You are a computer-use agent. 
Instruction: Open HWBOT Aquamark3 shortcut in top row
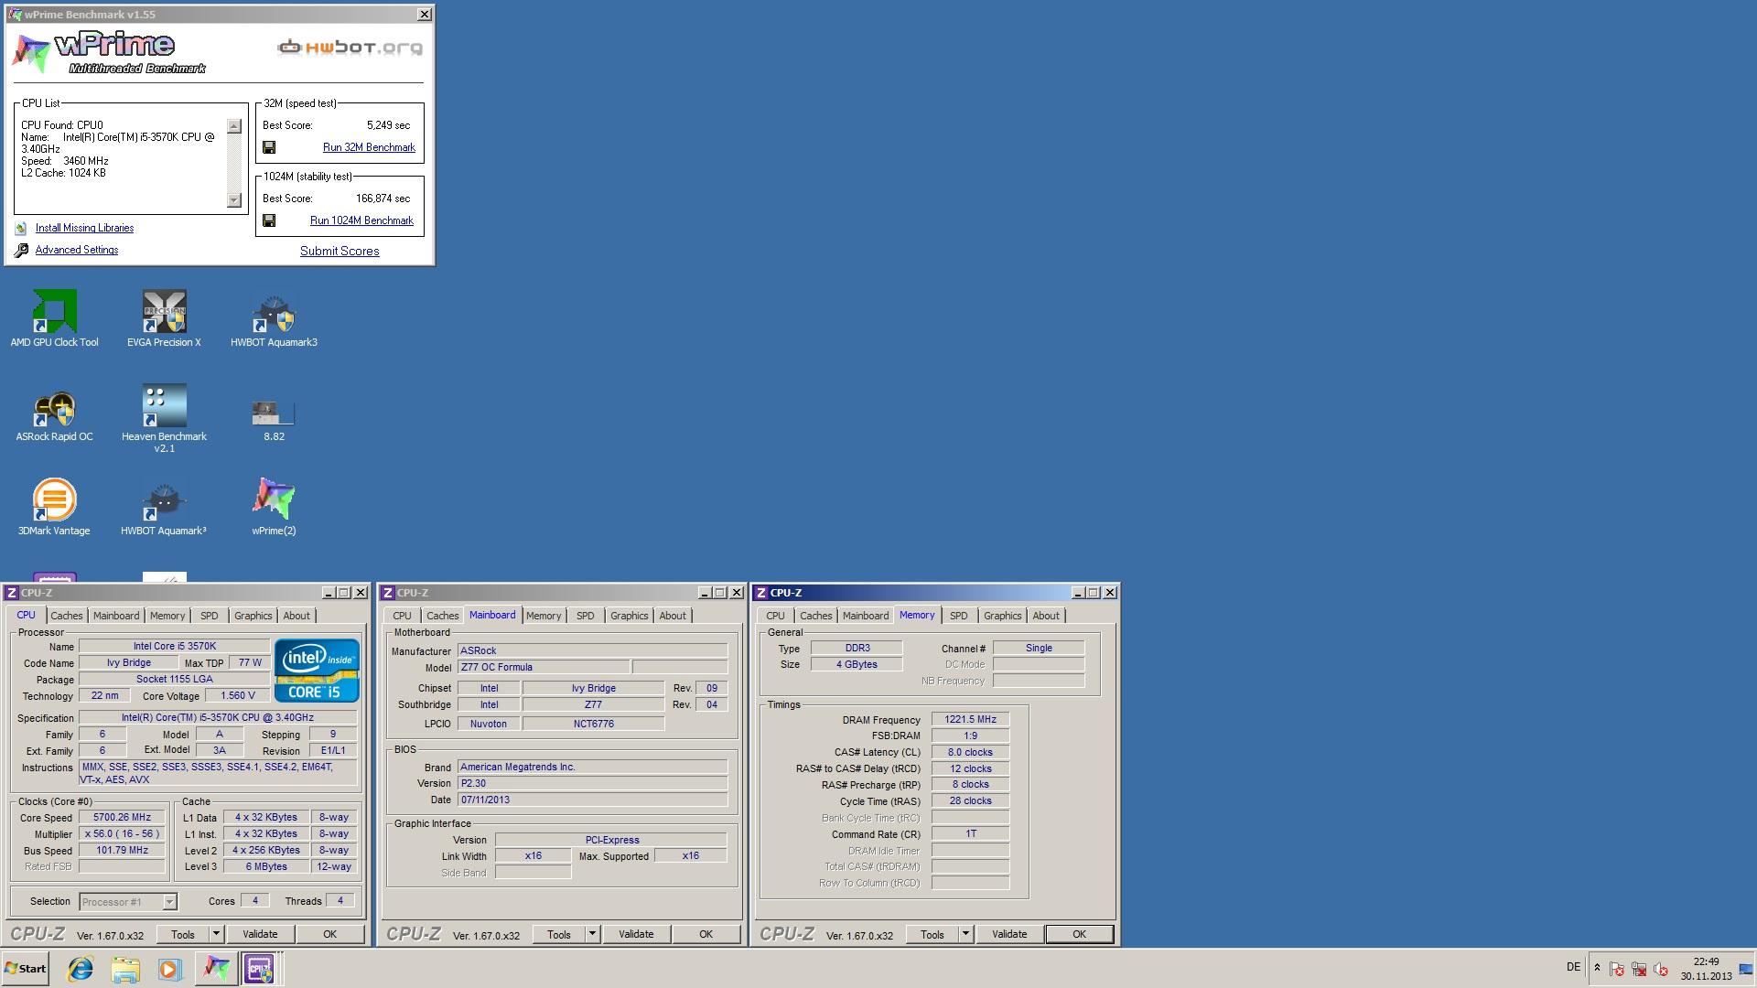click(274, 318)
